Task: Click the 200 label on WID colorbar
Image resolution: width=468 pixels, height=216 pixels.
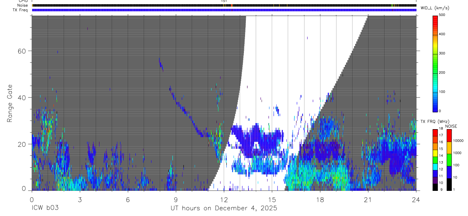Action: tap(442, 72)
